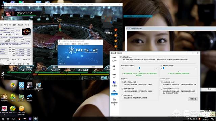Open the Windows Start menu

pyautogui.click(x=3, y=119)
